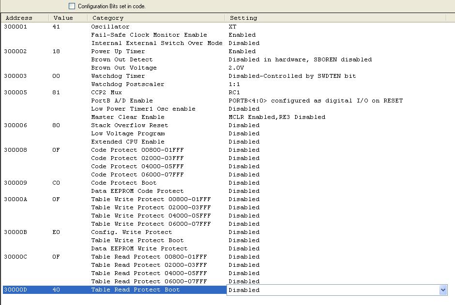Select the Code Protect Boot row
Screen dimensions: 455x305
(x=124, y=183)
